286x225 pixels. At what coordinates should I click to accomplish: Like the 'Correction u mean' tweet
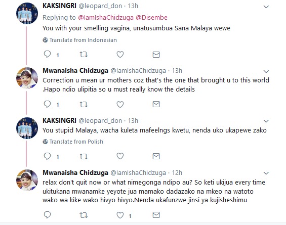120,104
